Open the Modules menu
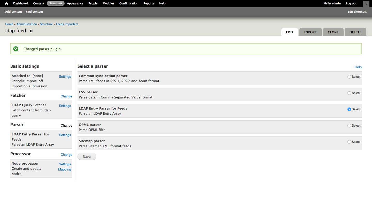 click(x=109, y=3)
